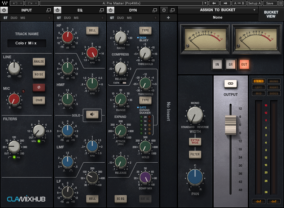The image size is (284, 208).
Task: Expand DYN section window icon
Action: pos(155,10)
